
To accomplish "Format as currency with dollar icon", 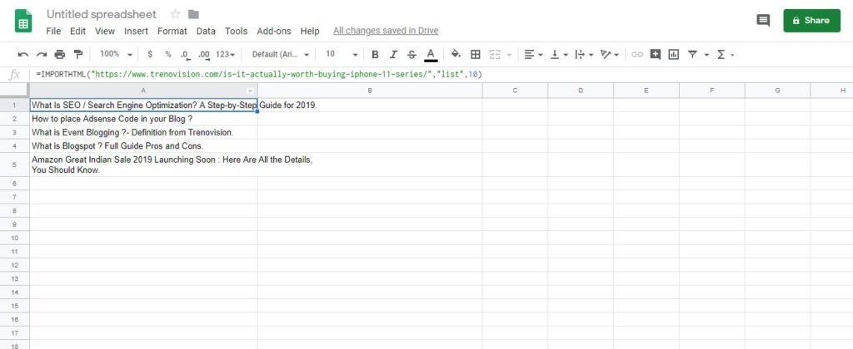I will pyautogui.click(x=150, y=54).
